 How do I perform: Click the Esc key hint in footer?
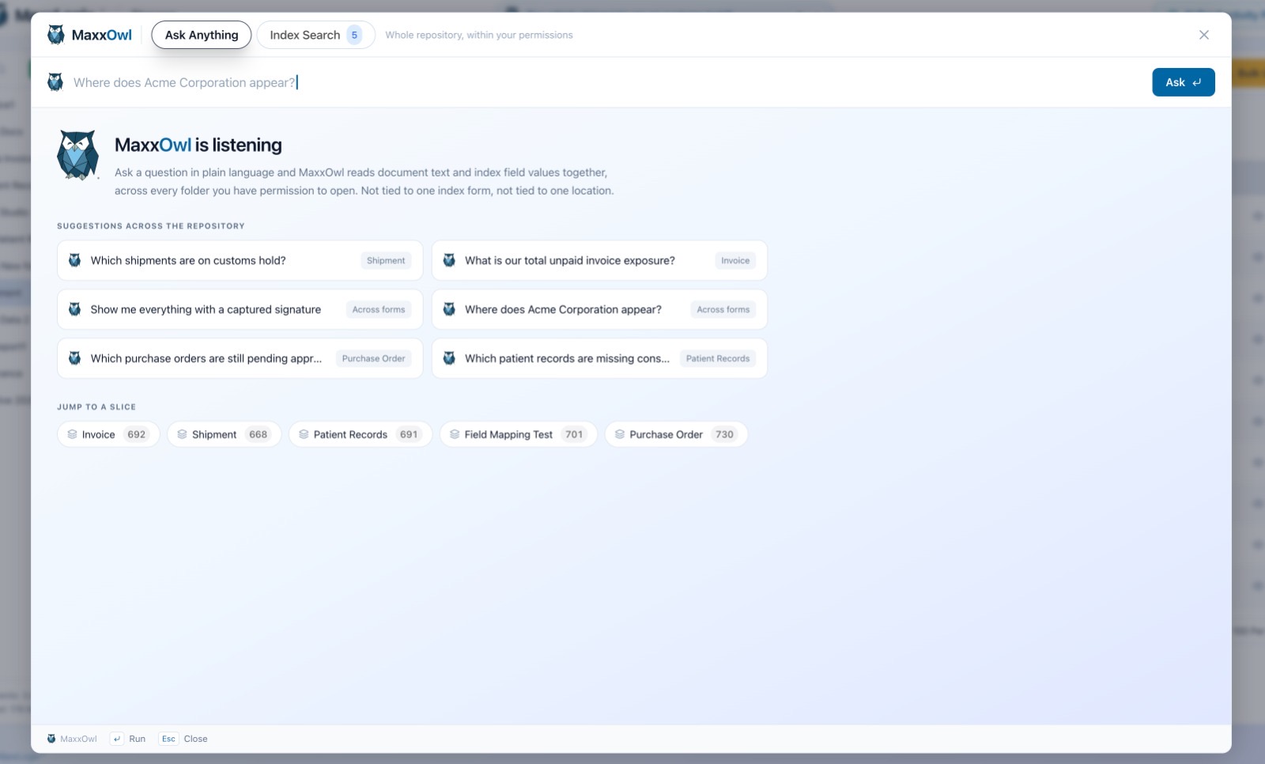click(x=168, y=739)
